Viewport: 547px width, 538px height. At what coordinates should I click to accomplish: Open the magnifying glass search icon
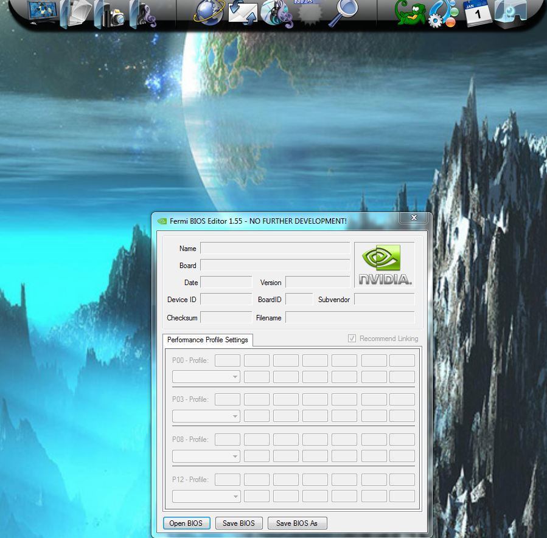pyautogui.click(x=343, y=13)
